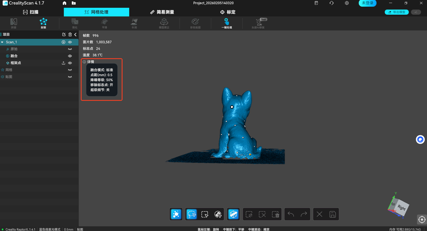
Task: Select the 封装 (mesh wrap) tool
Action: click(x=43, y=23)
